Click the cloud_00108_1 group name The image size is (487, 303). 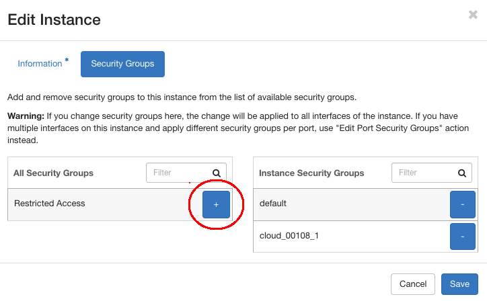pos(288,236)
